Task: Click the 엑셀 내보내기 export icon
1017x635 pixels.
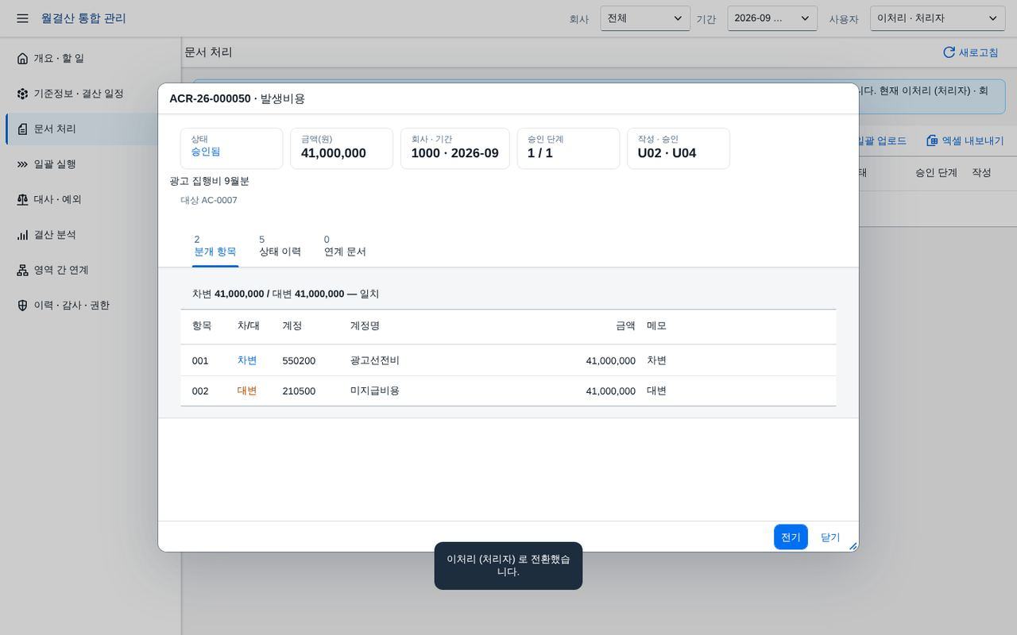Action: [x=932, y=140]
